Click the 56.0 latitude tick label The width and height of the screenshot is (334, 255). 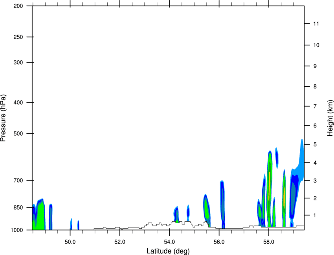[x=219, y=242]
